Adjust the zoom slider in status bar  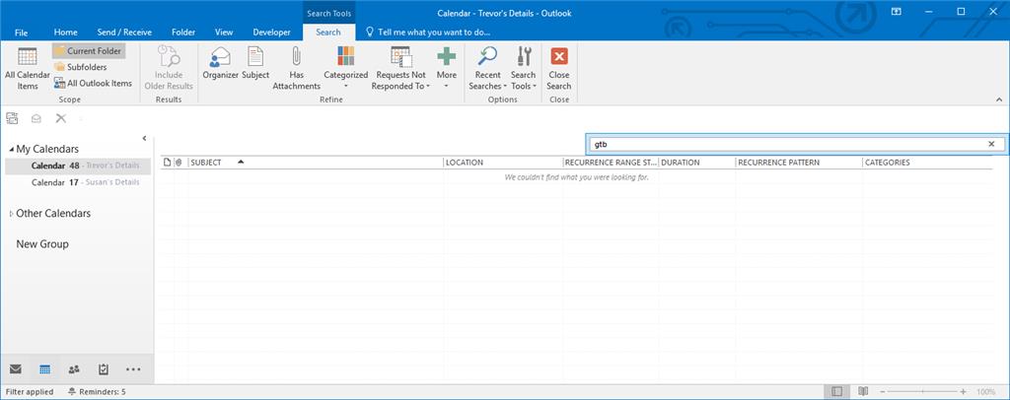923,392
